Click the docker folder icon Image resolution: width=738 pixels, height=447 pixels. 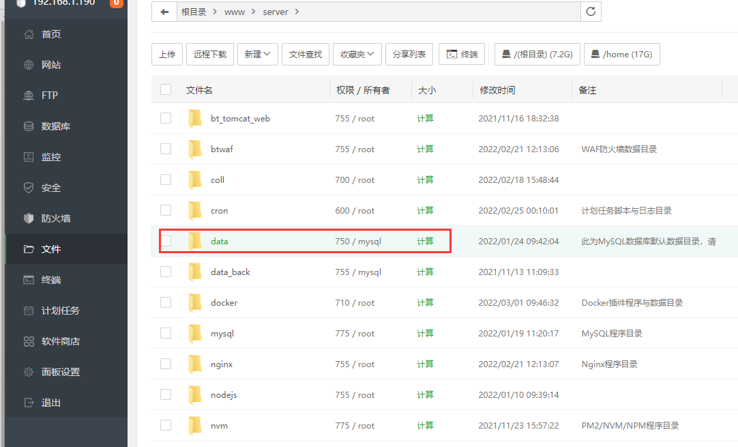click(x=195, y=302)
